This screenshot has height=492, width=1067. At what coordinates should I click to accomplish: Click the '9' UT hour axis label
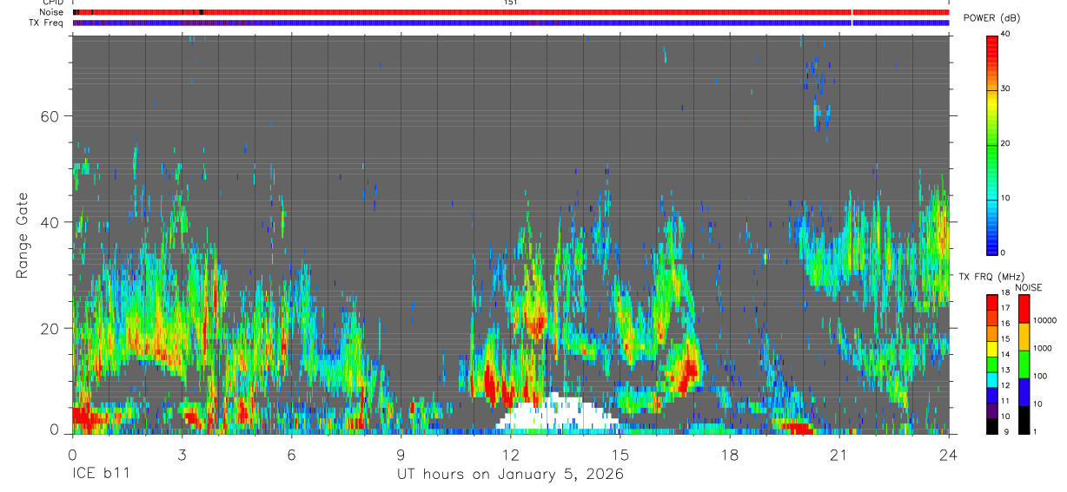coord(401,454)
